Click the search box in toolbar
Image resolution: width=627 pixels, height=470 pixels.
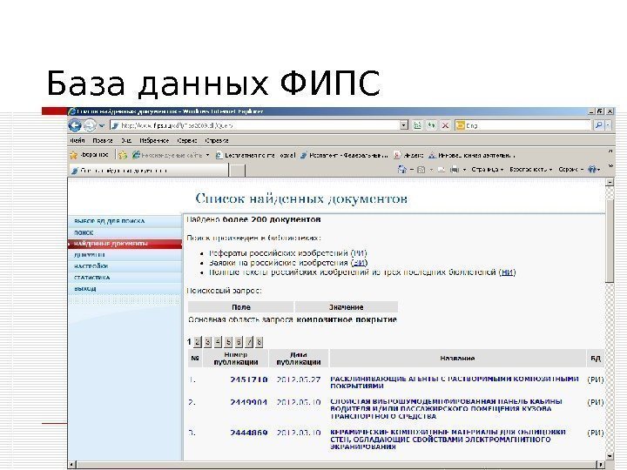click(523, 125)
